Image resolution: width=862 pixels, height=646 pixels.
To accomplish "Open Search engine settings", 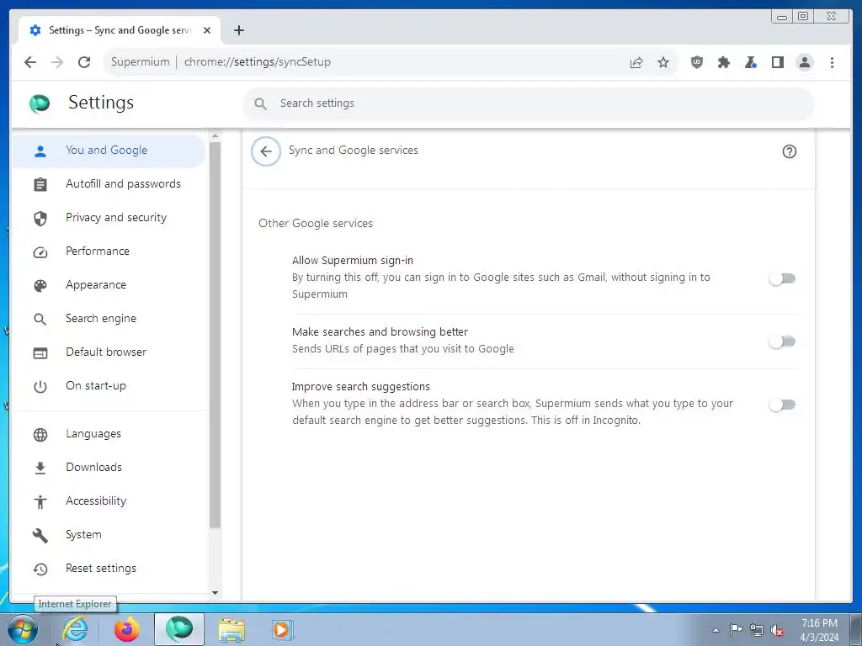I will point(109,319).
